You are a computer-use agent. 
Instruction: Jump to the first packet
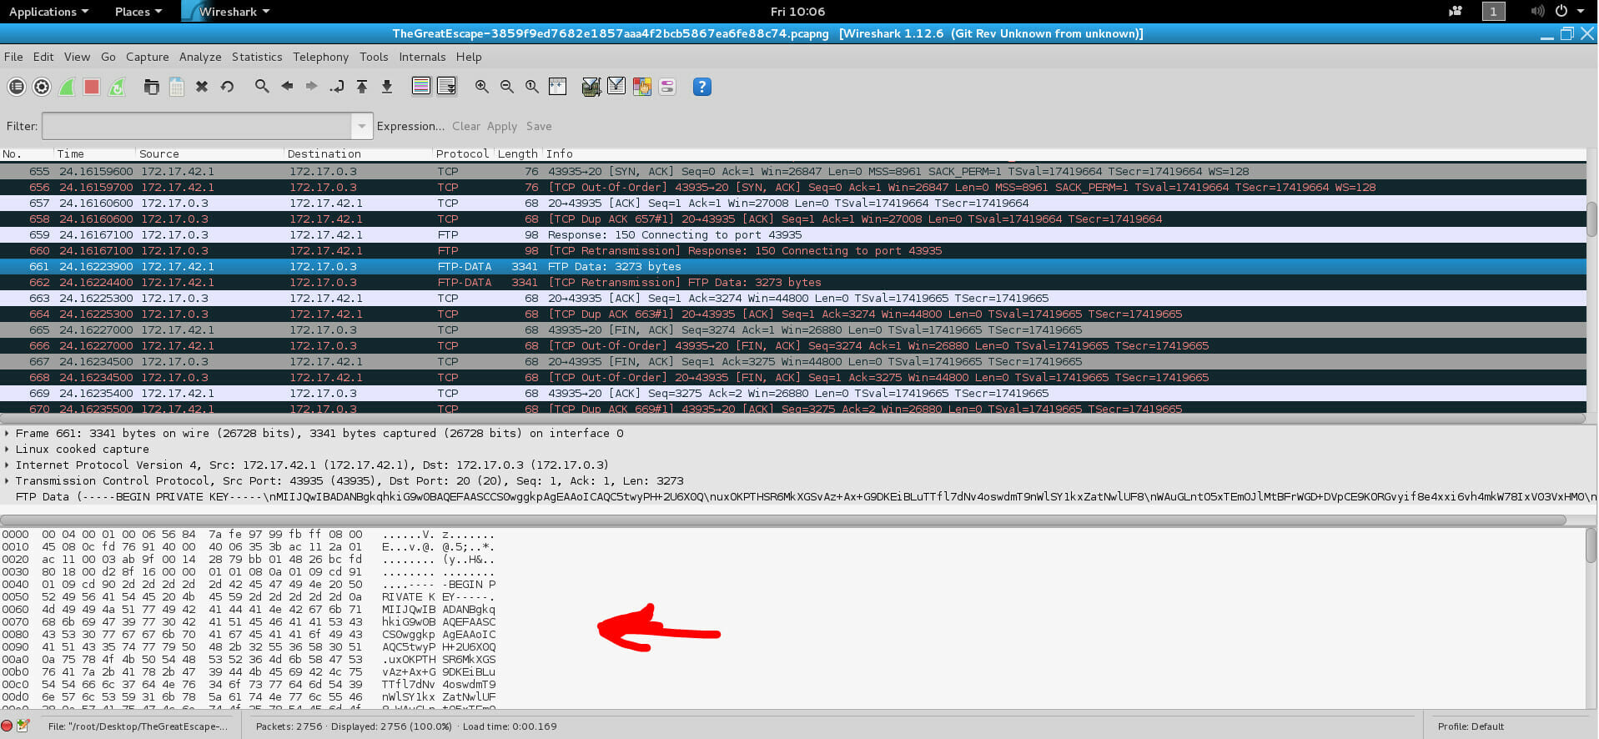[x=362, y=86]
